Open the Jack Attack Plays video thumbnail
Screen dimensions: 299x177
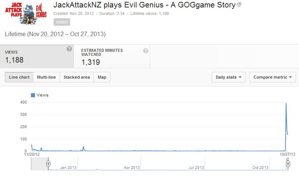pos(27,13)
